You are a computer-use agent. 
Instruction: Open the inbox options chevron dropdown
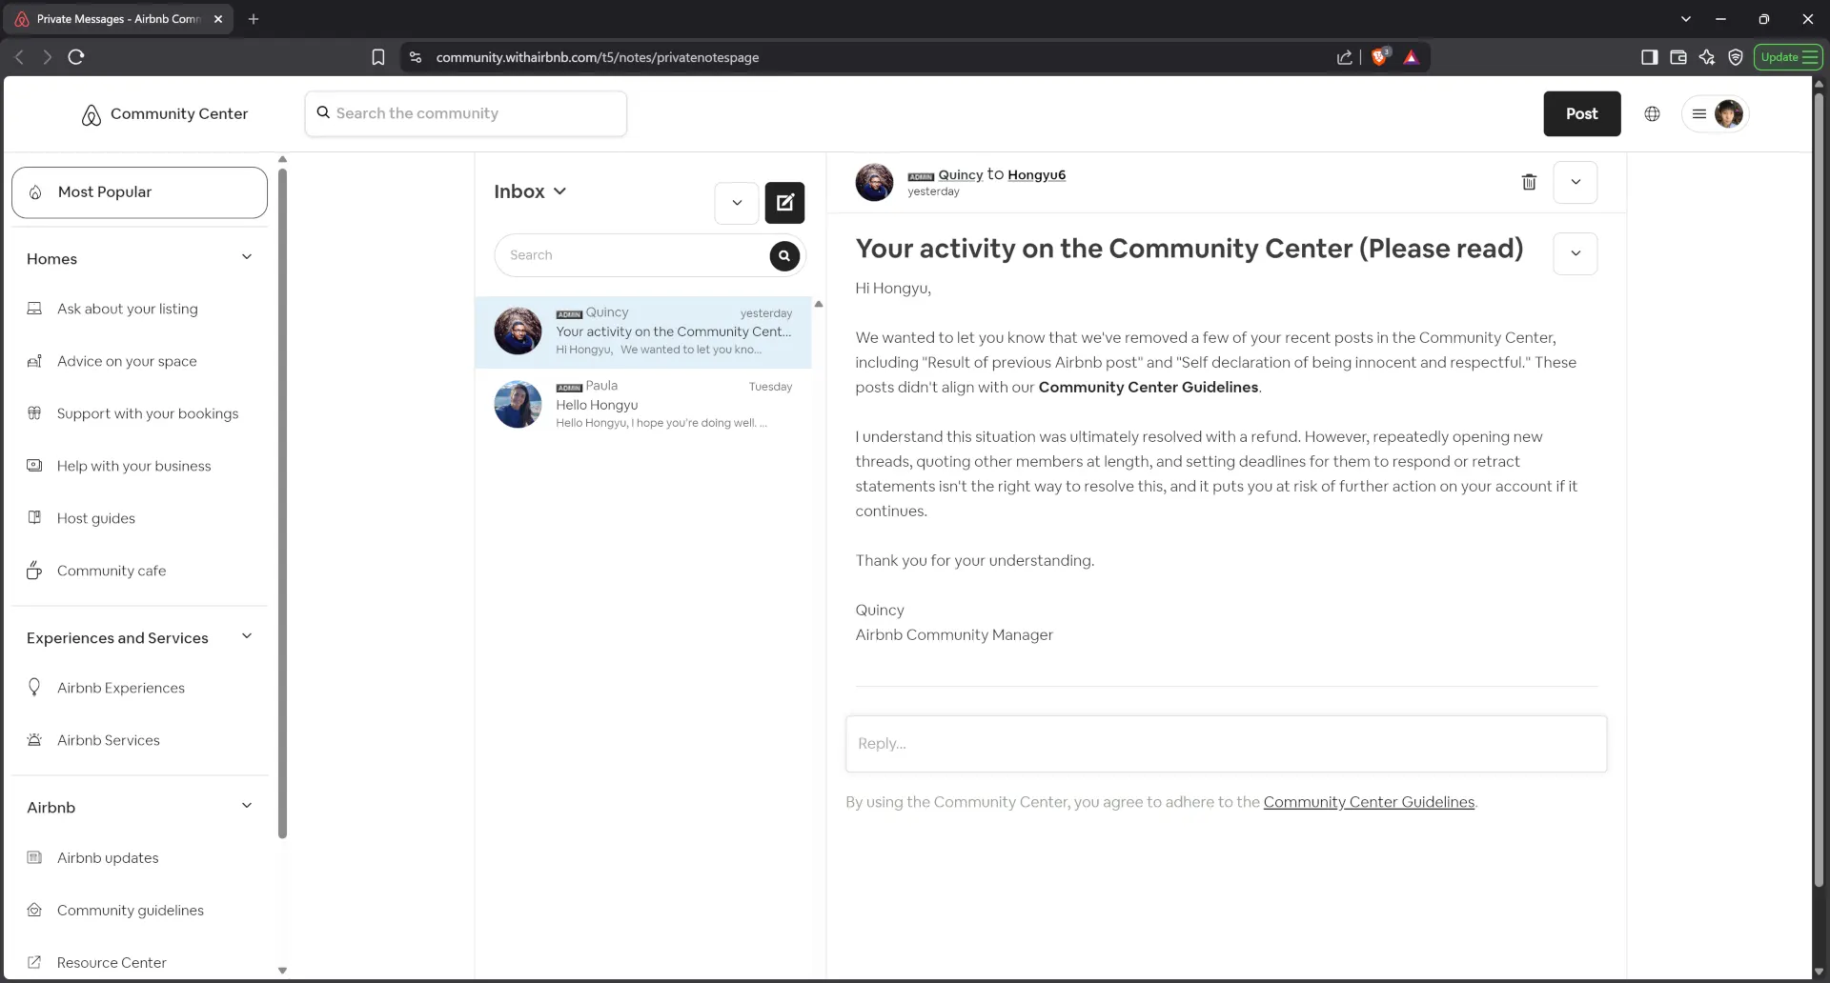737,203
